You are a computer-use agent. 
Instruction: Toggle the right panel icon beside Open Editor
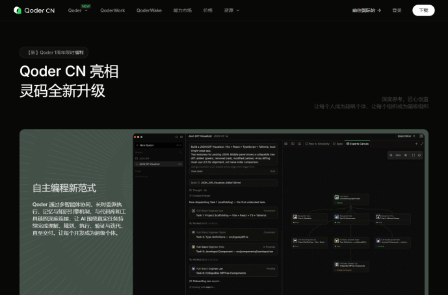421,136
